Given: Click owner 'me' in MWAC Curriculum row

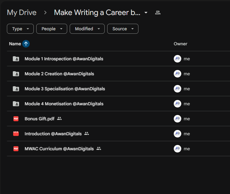Looking at the screenshot, I should (x=187, y=149).
